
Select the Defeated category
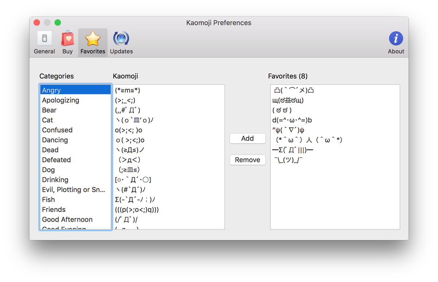[76, 160]
